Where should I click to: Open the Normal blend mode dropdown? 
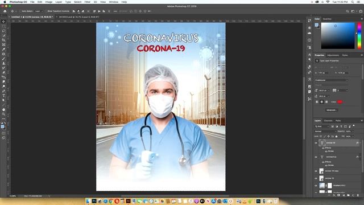point(325,132)
